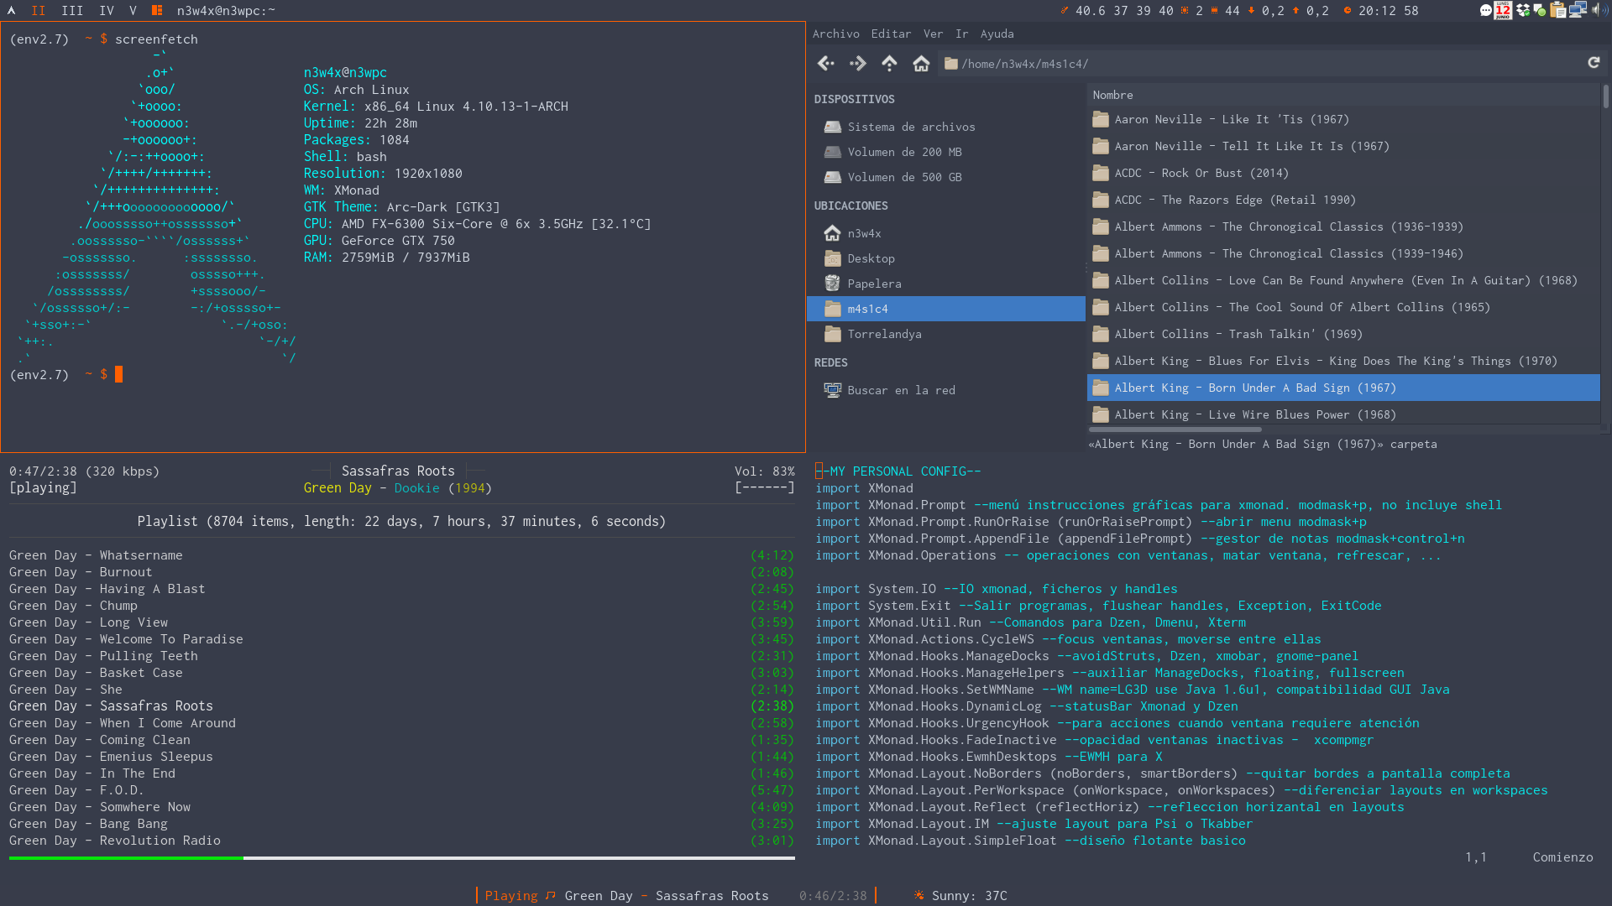
Task: Select Torrelandya in sidebar places
Action: click(884, 334)
